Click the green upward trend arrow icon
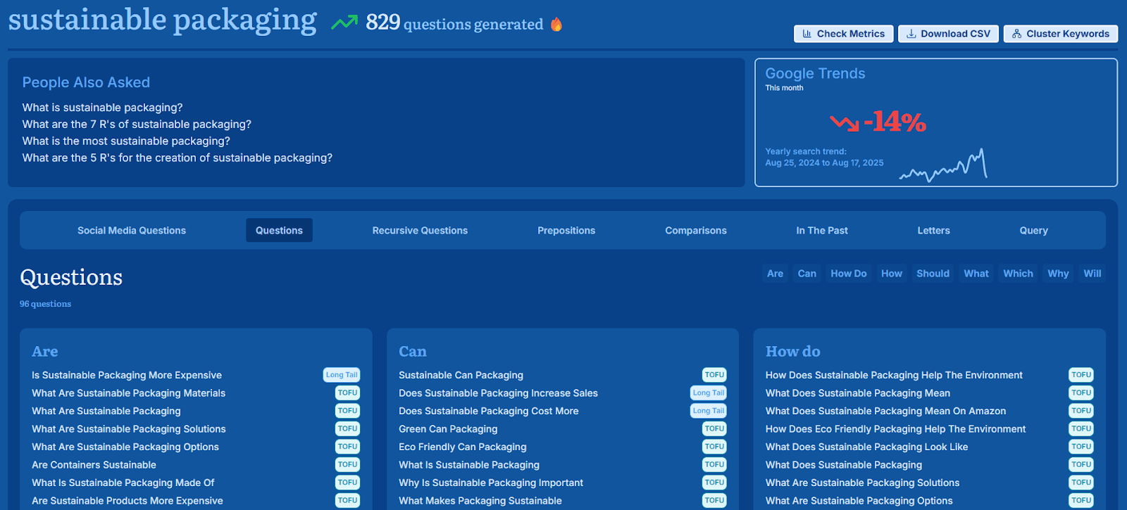 click(344, 23)
